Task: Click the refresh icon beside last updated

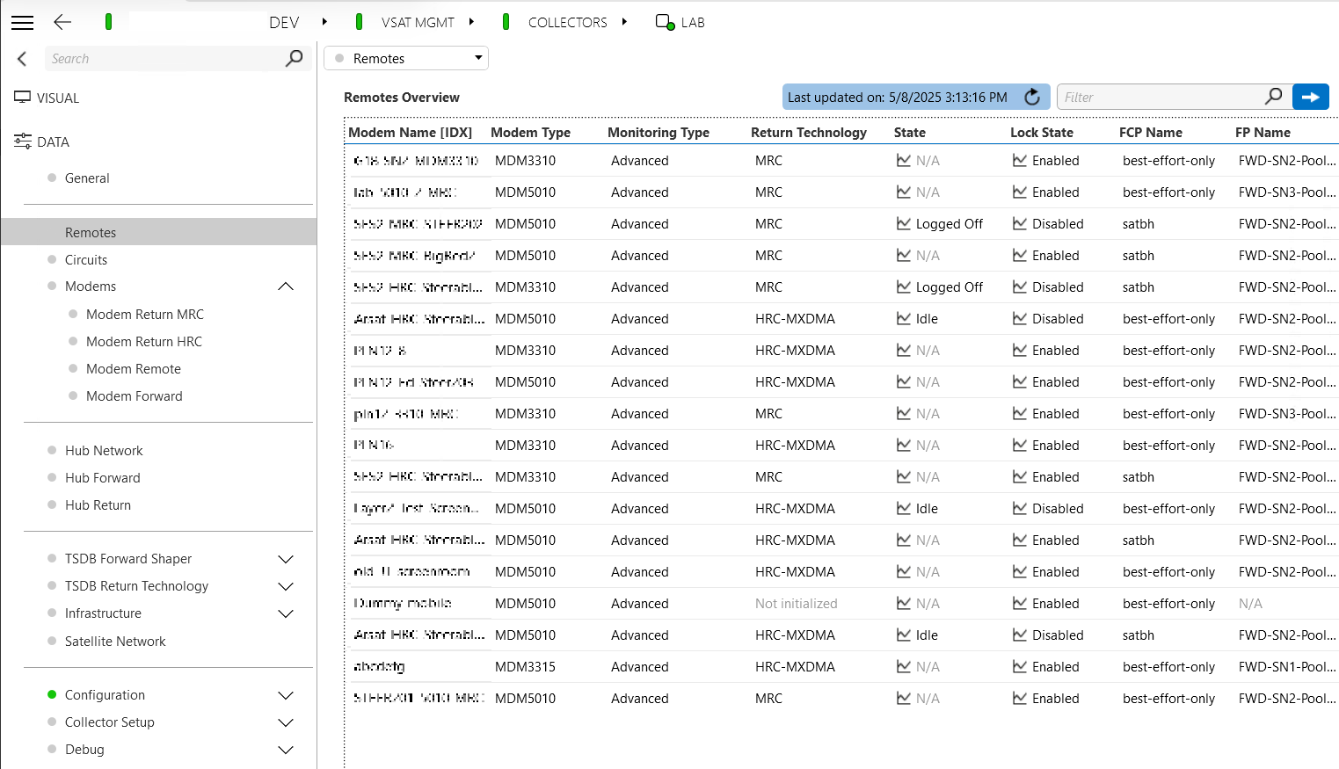Action: tap(1032, 98)
